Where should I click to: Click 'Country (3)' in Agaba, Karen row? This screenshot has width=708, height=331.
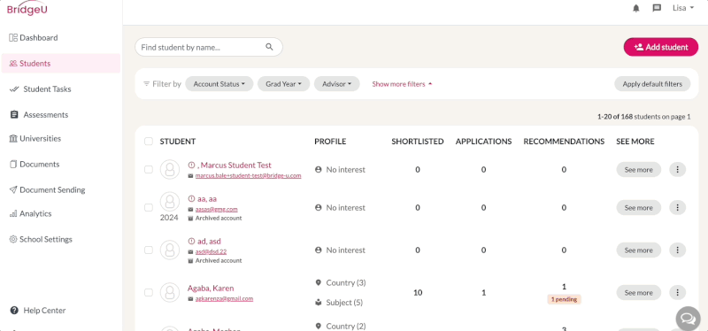pos(346,282)
